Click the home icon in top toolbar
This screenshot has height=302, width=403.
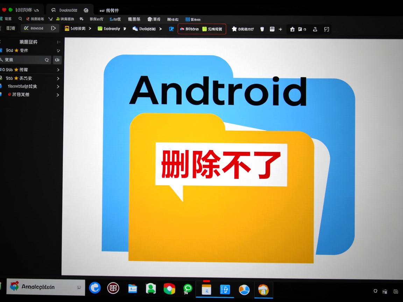(x=292, y=29)
